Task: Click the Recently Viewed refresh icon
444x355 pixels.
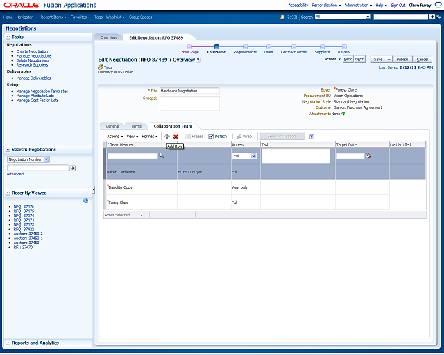Action: coord(85,200)
